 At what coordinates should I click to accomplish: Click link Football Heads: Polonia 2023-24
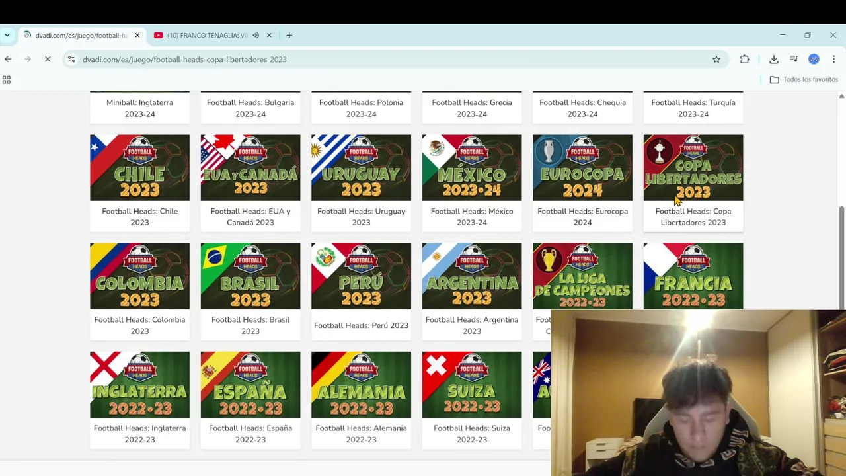pos(361,108)
